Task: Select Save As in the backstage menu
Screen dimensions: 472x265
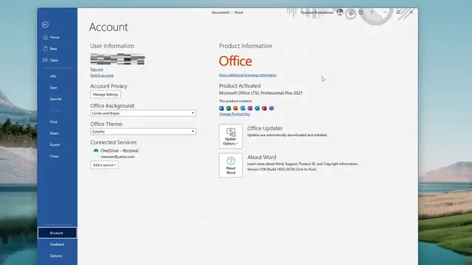Action: click(56, 99)
